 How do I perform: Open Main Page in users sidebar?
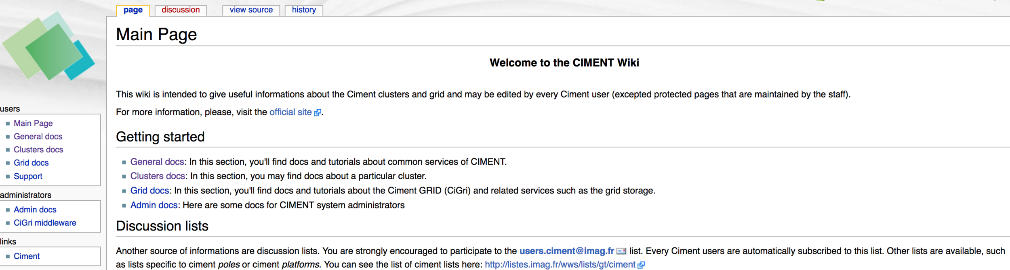coord(33,123)
